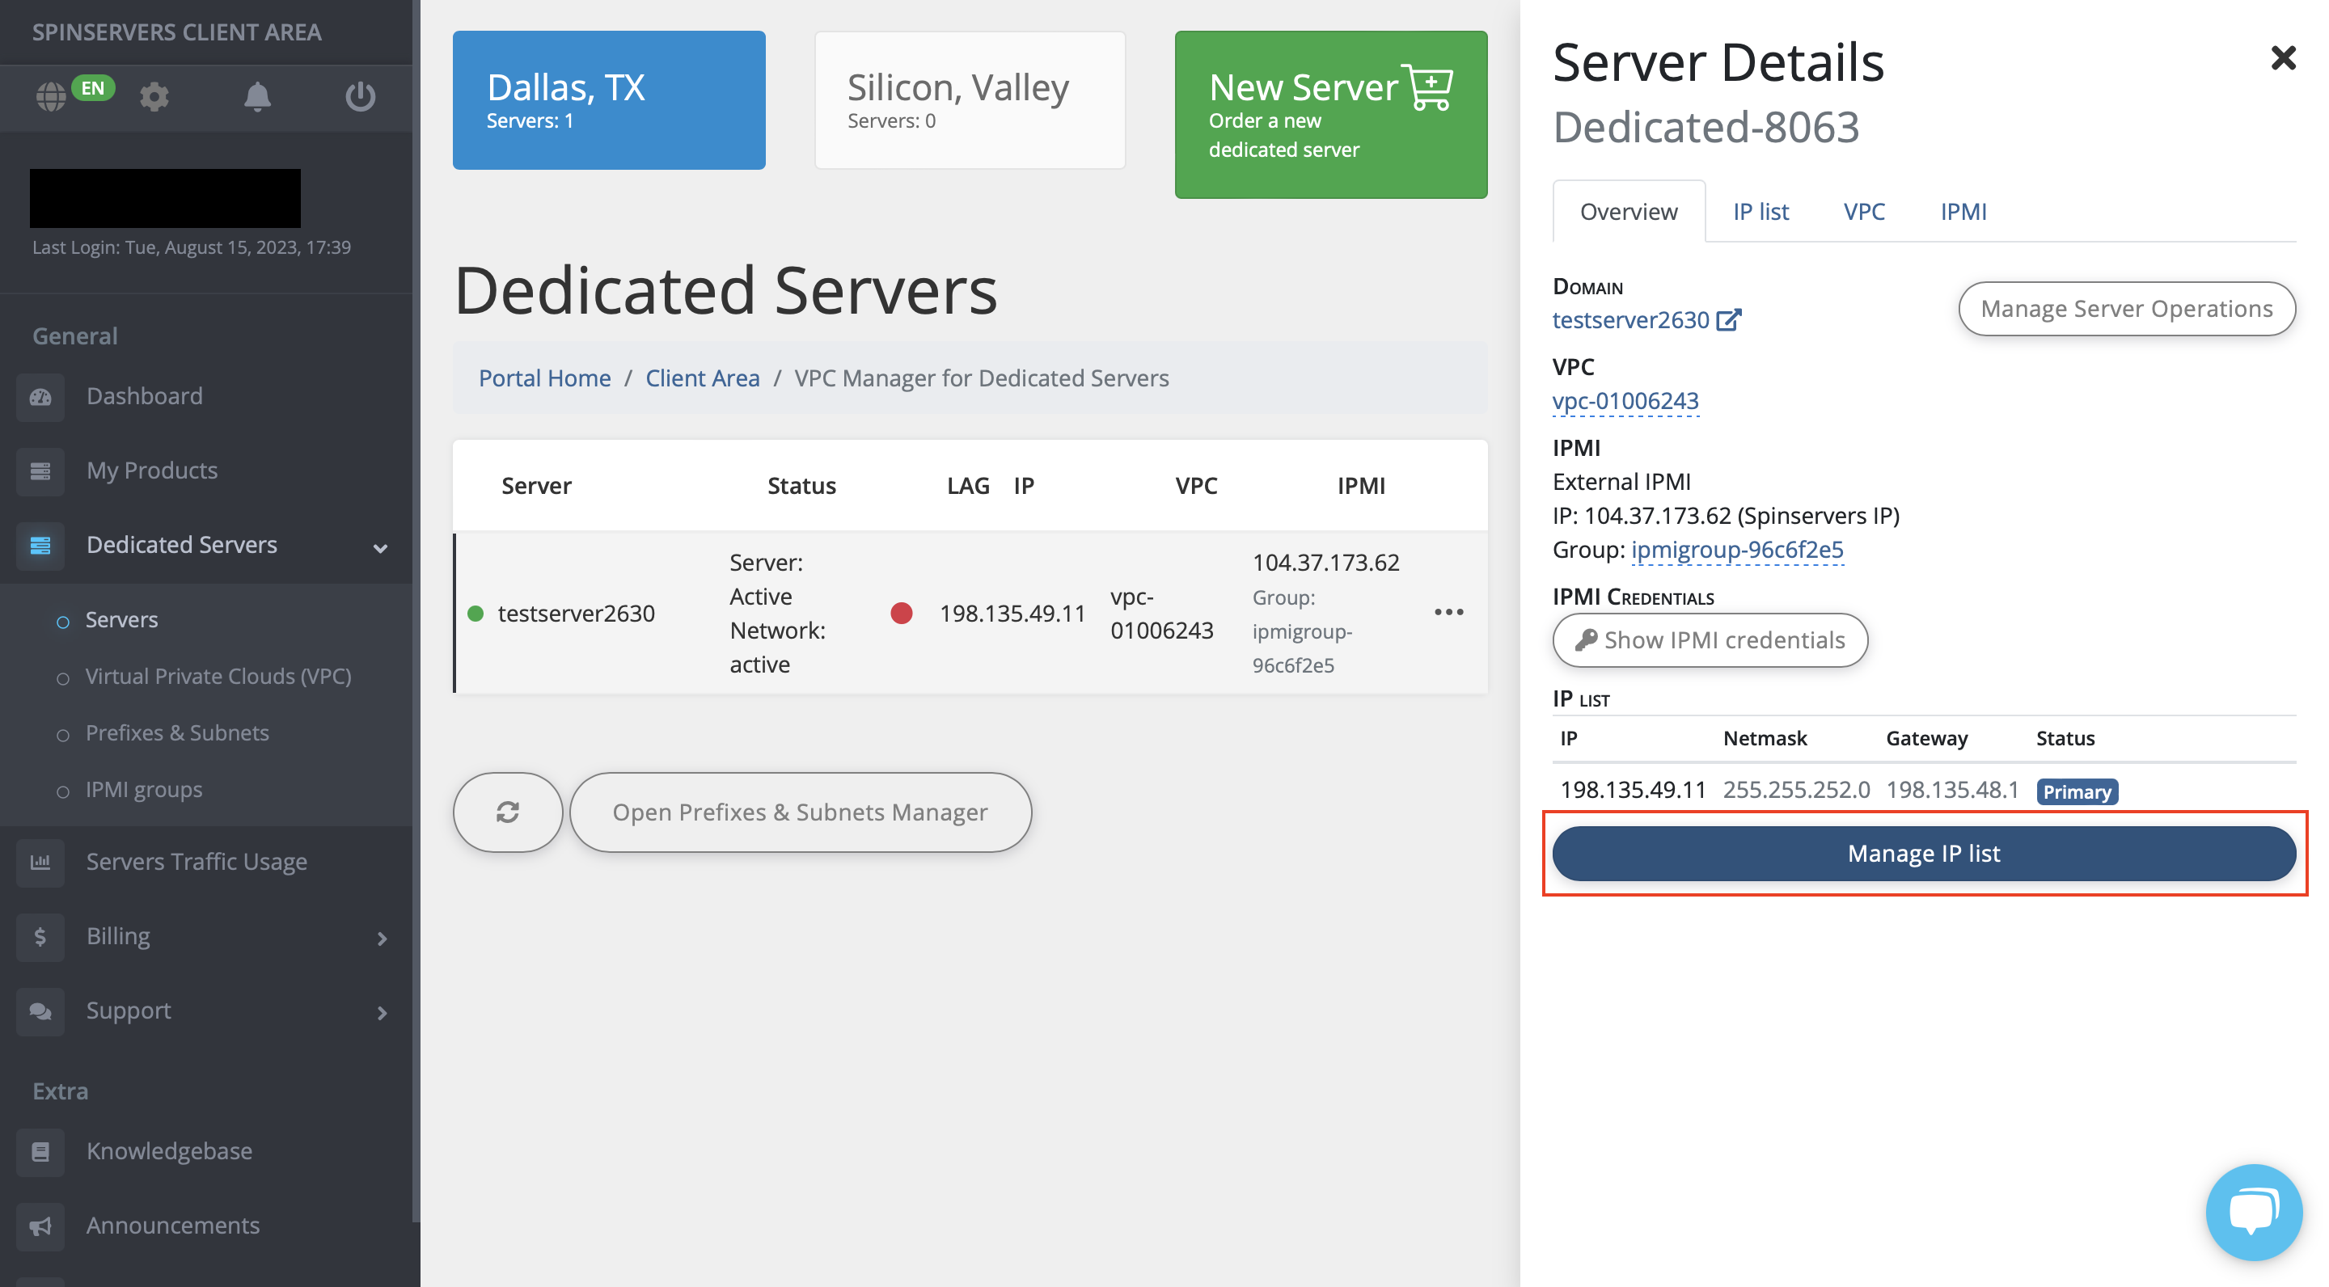Click the sidebar vertical scrollbar

416,610
